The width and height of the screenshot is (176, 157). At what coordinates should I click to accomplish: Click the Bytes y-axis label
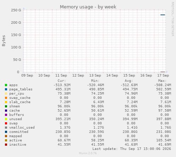point(4,41)
